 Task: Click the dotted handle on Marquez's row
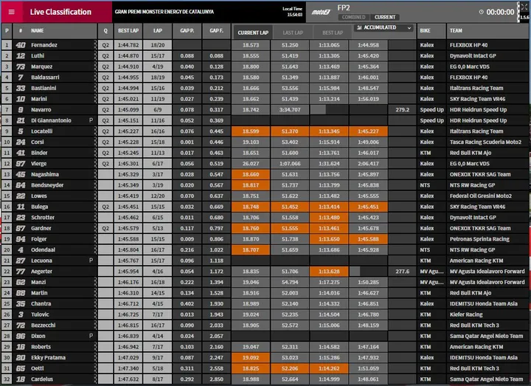pyautogui.click(x=95, y=66)
